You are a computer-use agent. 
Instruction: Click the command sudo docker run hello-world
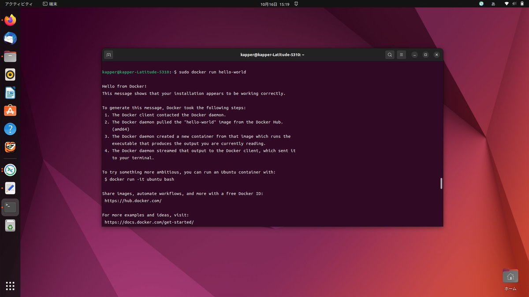click(212, 72)
